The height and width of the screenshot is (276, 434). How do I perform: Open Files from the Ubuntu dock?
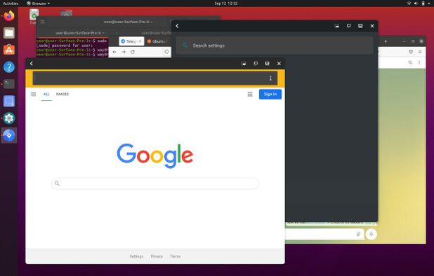pos(9,33)
